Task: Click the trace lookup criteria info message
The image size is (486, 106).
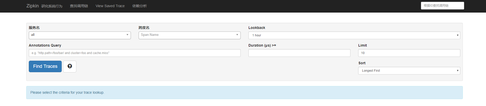Action: pyautogui.click(x=67, y=92)
